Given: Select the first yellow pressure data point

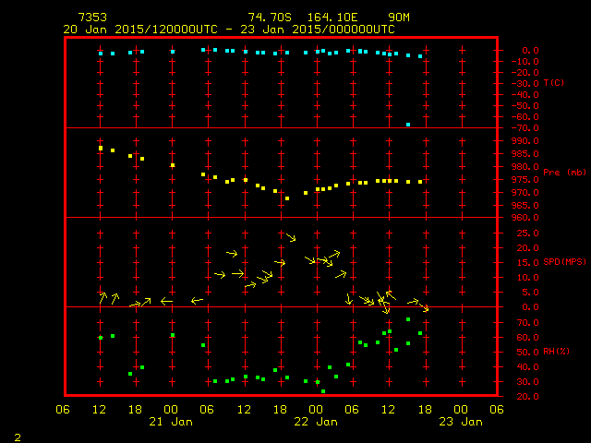Looking at the screenshot, I should [x=101, y=148].
